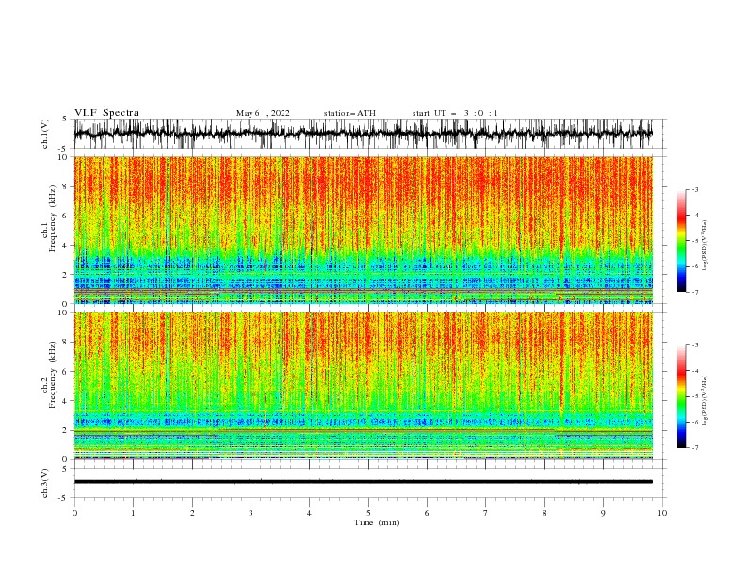746x576 pixels.
Task: Click the ch.1 voltage waveform trace
Action: tap(363, 134)
